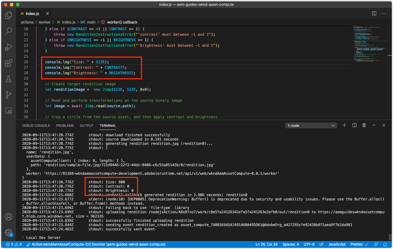The height and width of the screenshot is (249, 393).
Task: Create a new terminal with the plus icon
Action: point(345,125)
